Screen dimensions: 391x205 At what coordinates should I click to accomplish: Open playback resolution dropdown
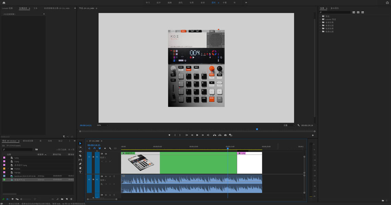point(289,125)
